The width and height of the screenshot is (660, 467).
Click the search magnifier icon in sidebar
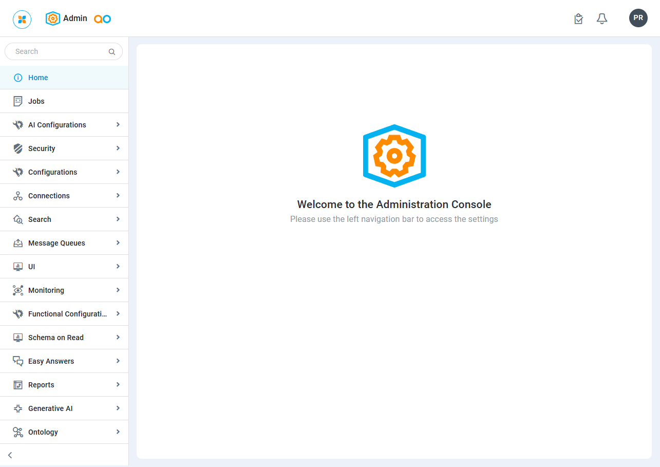coord(112,52)
